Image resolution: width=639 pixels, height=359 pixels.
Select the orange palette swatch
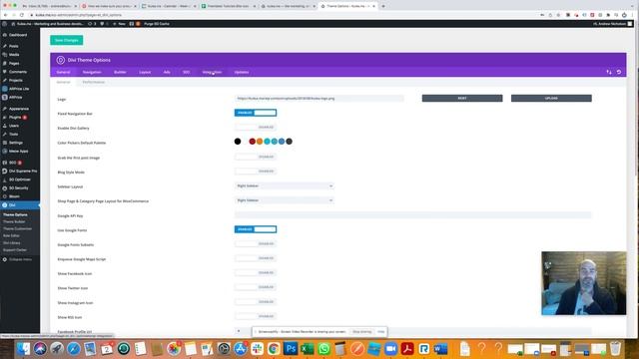tap(260, 142)
